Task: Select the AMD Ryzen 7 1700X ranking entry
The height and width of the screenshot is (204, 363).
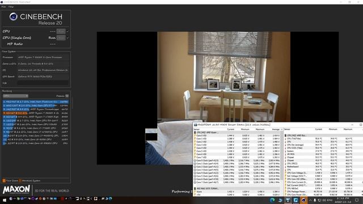Action: [x=35, y=117]
